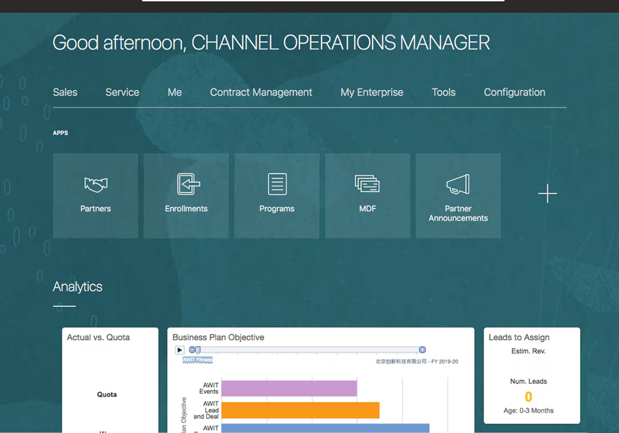This screenshot has width=619, height=433.
Task: Open the Enrollments app tile
Action: (x=186, y=195)
